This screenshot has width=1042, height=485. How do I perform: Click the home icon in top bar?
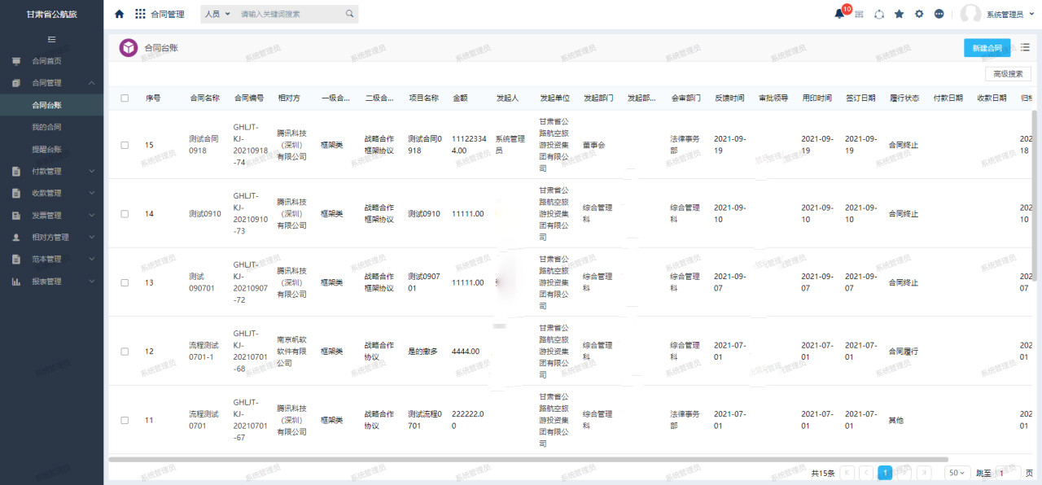(x=120, y=14)
